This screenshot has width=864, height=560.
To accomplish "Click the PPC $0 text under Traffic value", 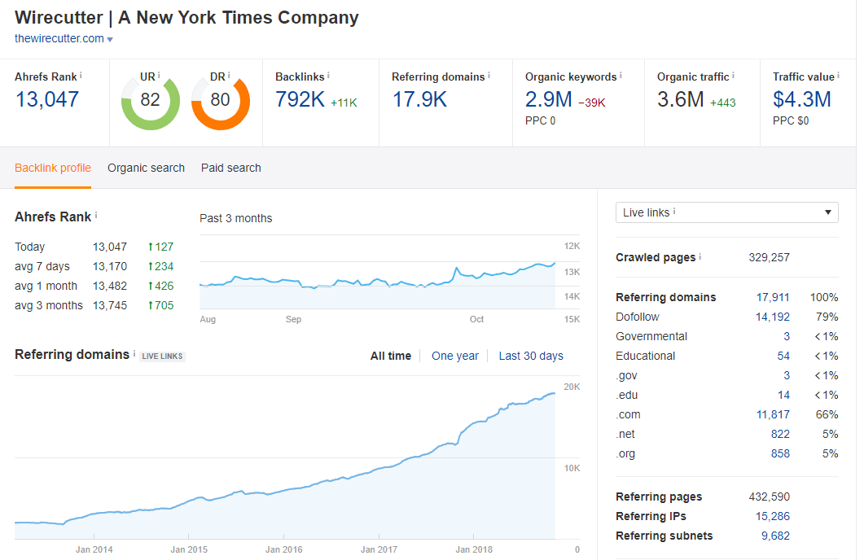I will [791, 120].
